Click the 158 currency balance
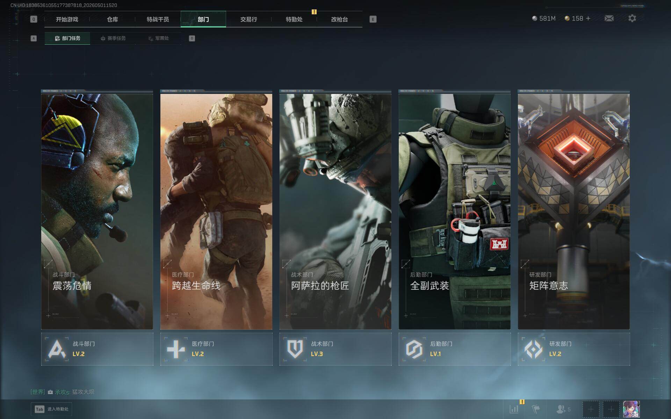This screenshot has height=419, width=671. click(574, 19)
